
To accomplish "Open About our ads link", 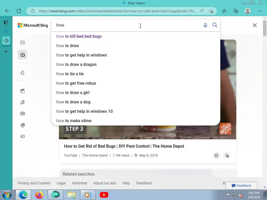I will [x=105, y=183].
